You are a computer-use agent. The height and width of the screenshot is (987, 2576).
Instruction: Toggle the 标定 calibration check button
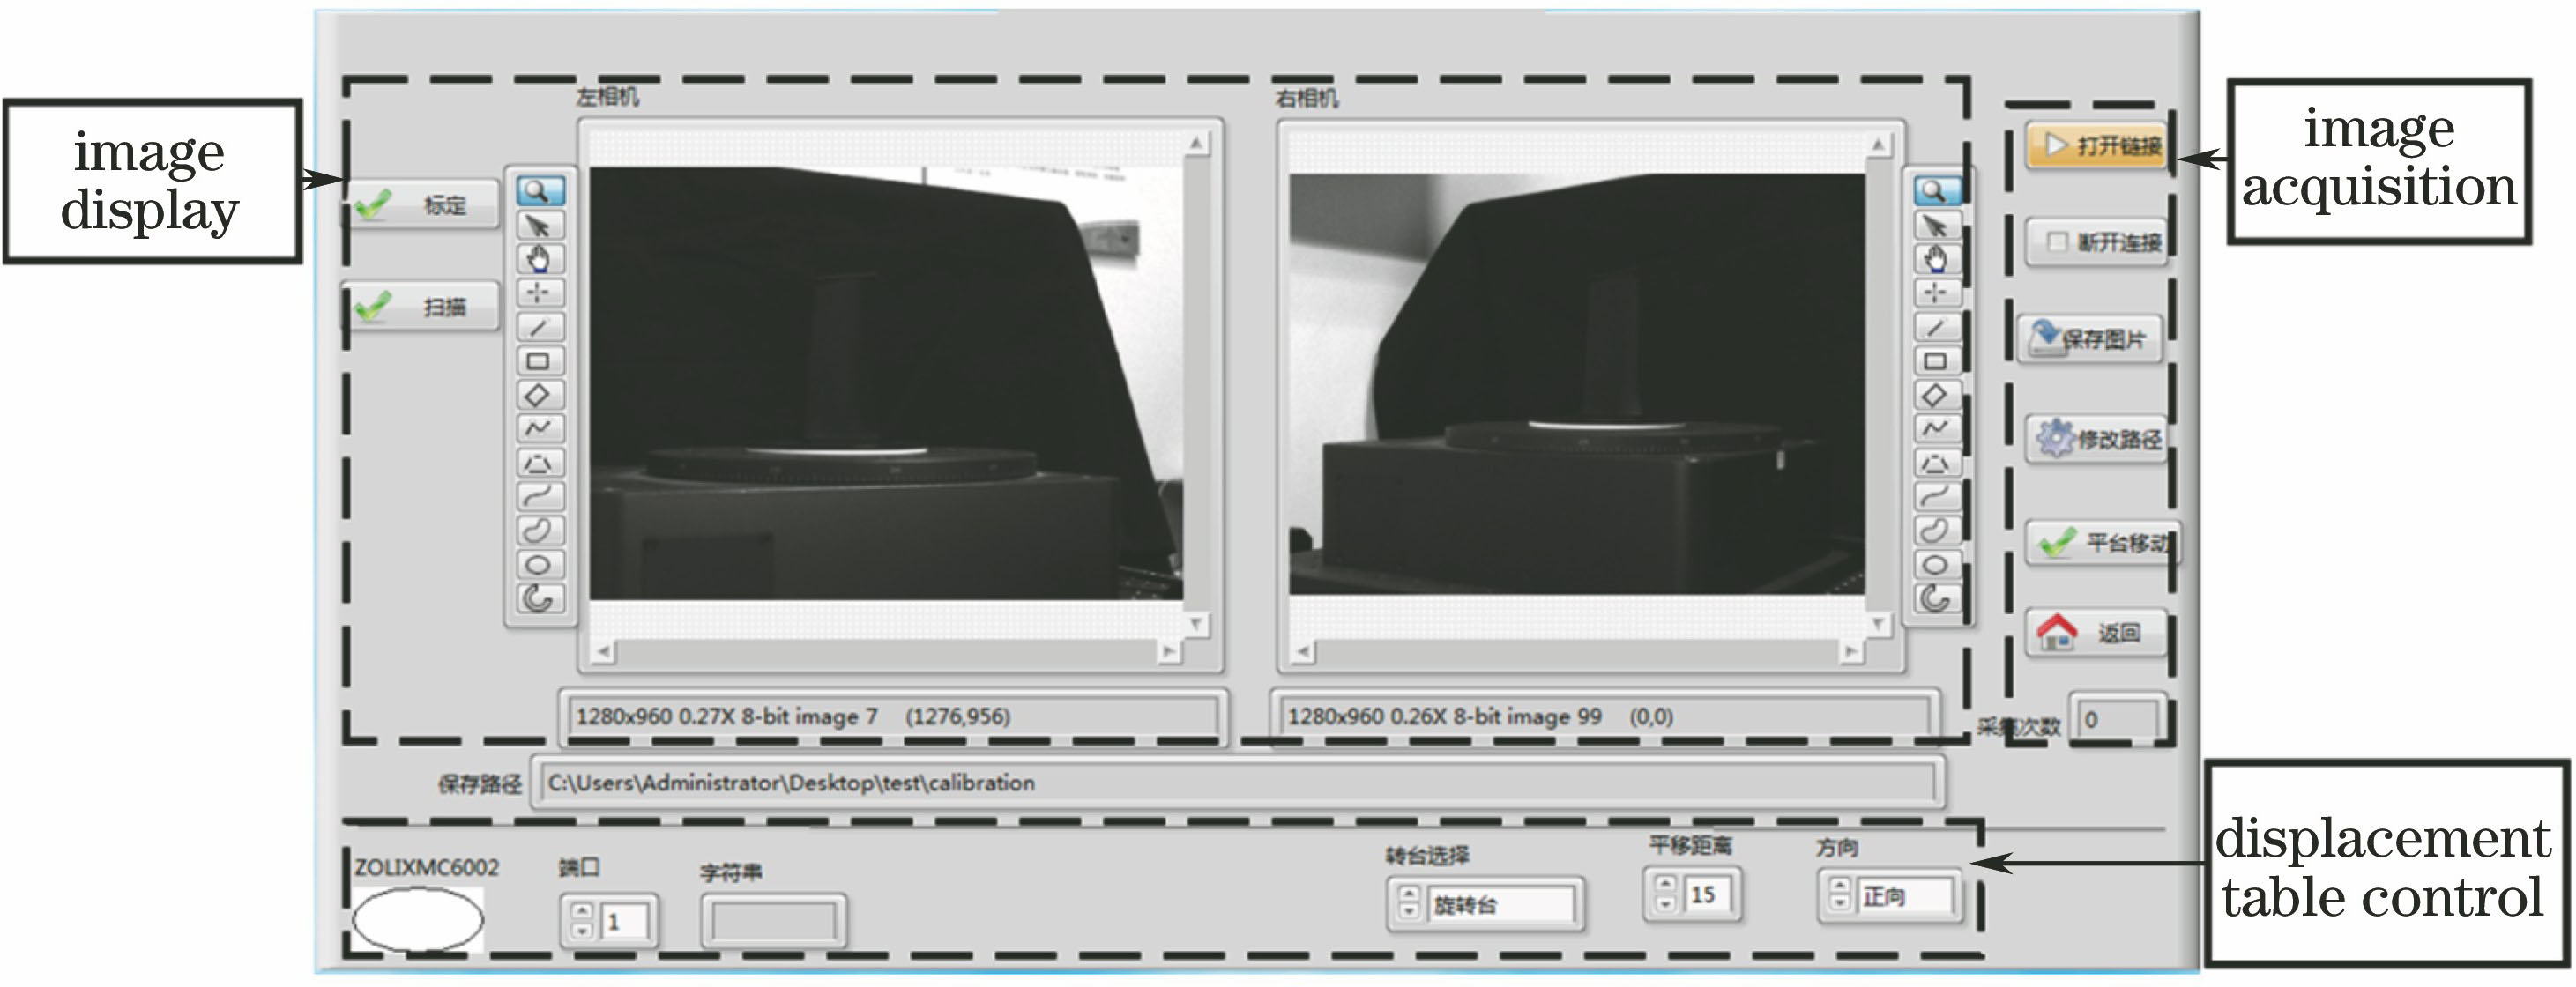pos(423,206)
